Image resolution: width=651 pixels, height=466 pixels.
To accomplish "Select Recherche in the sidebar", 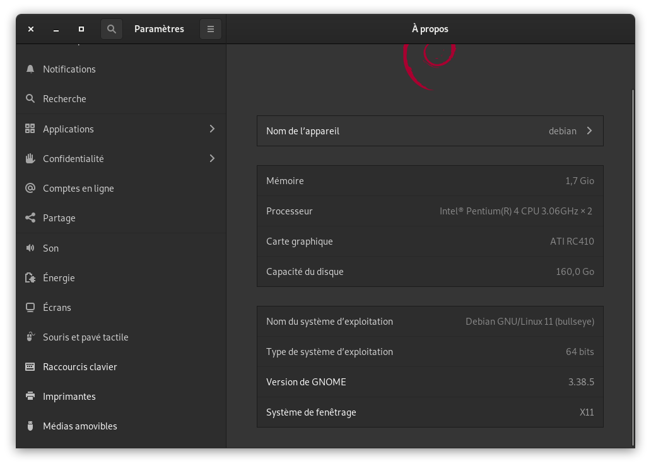I will tap(121, 99).
